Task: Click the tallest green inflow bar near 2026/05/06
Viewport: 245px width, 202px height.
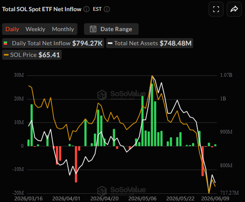Action: [x=152, y=115]
